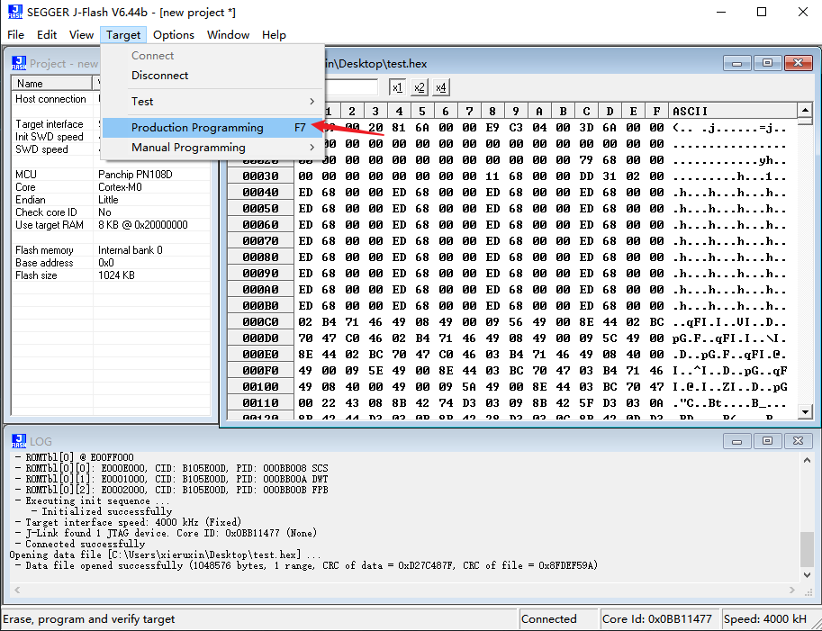The width and height of the screenshot is (822, 631).
Task: Select the Endian row label
Action: 31,200
